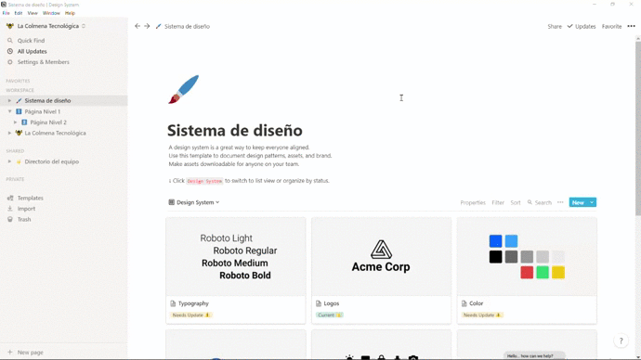Expand Directorio del equipo tree item
The width and height of the screenshot is (641, 360).
coord(10,161)
